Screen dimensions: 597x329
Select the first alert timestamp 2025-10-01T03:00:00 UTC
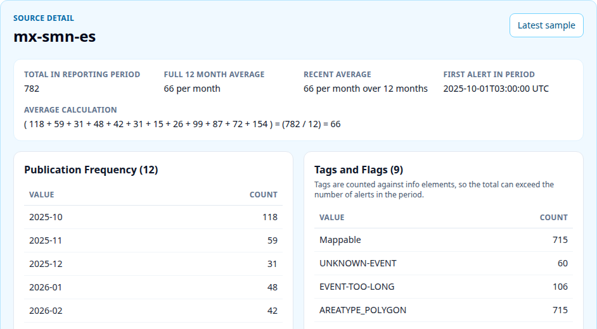(496, 89)
